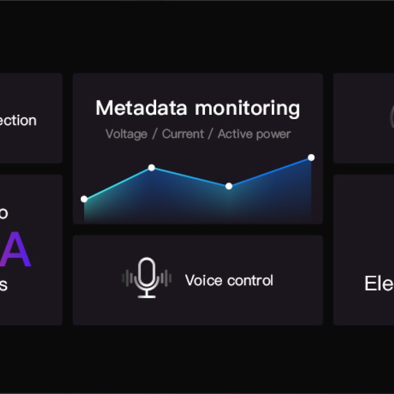Select the word Current in the subtitle
The width and height of the screenshot is (394, 394).
pos(182,134)
